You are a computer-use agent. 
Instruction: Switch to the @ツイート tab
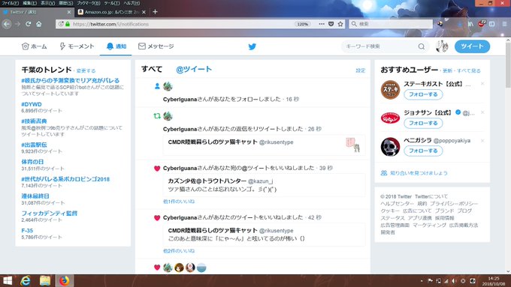click(194, 69)
